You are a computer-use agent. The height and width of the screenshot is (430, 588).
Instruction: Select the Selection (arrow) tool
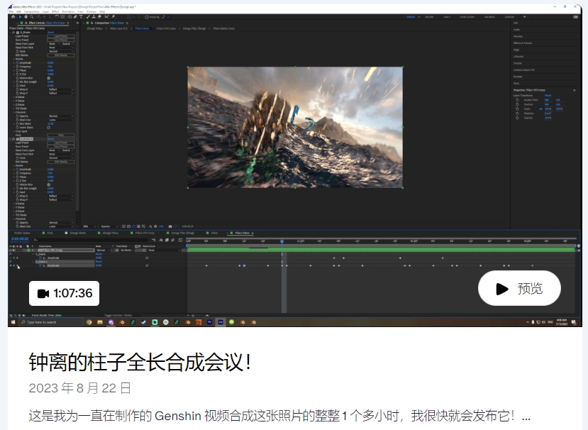[x=21, y=17]
